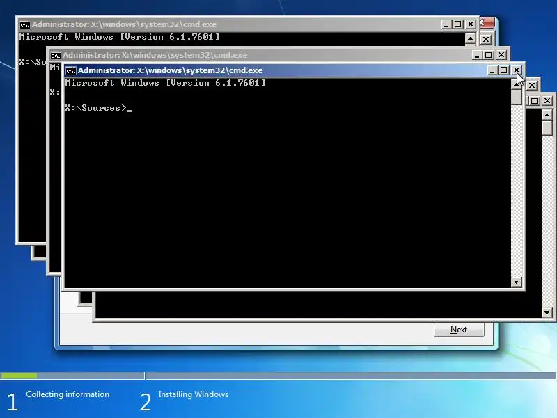Minimize the middle cmd window showing 'Mi'
557x418 pixels.
click(x=477, y=55)
